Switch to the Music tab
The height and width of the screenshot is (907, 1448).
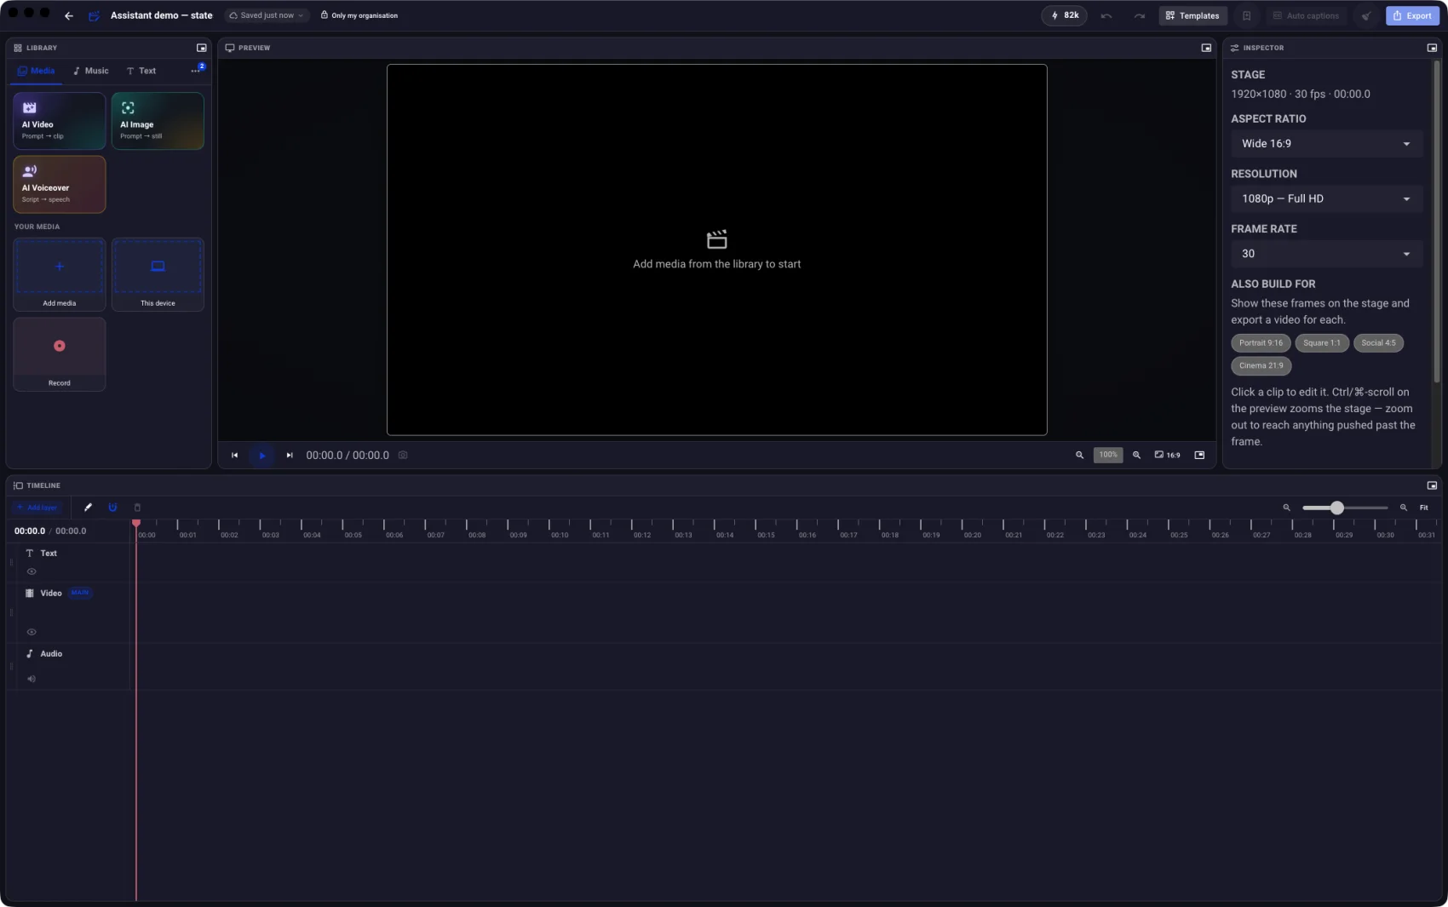point(90,71)
